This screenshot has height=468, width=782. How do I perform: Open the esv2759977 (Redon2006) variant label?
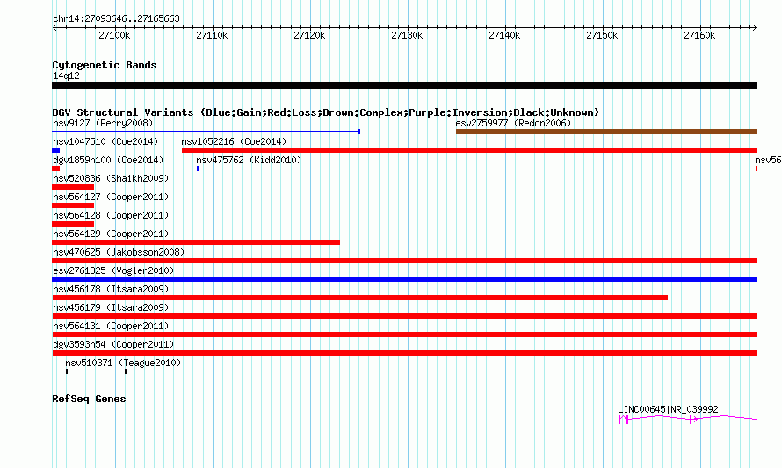click(513, 123)
